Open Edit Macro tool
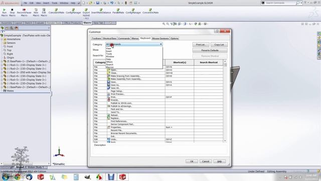 (x=44, y=12)
